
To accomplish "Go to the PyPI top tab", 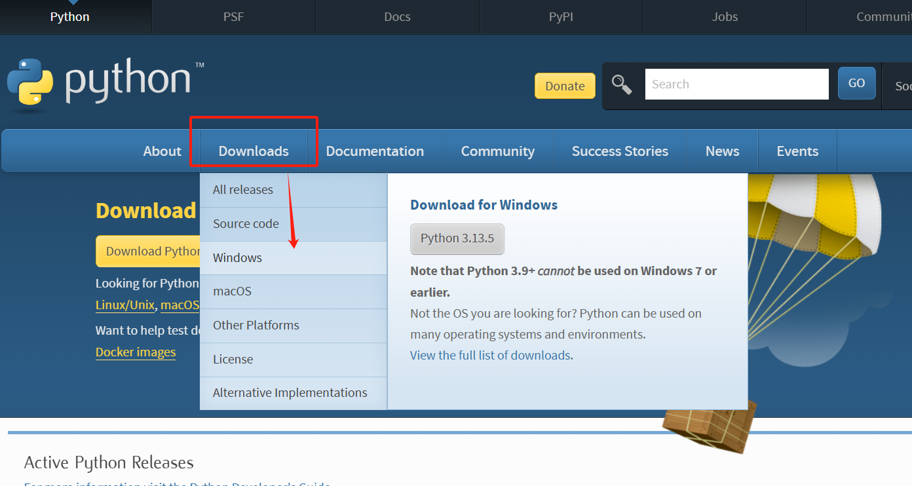I will point(561,17).
